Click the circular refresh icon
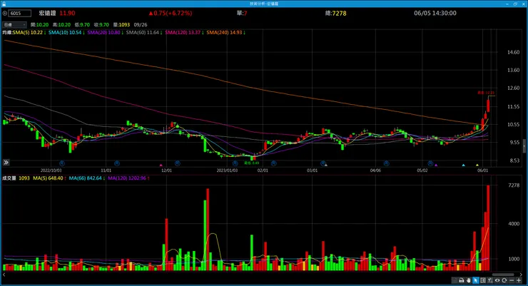 (504, 280)
